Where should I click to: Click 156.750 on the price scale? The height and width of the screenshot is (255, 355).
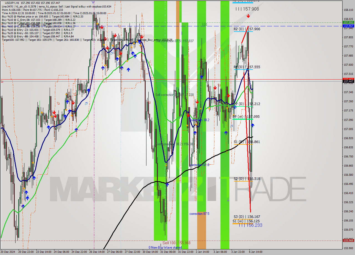(348, 156)
